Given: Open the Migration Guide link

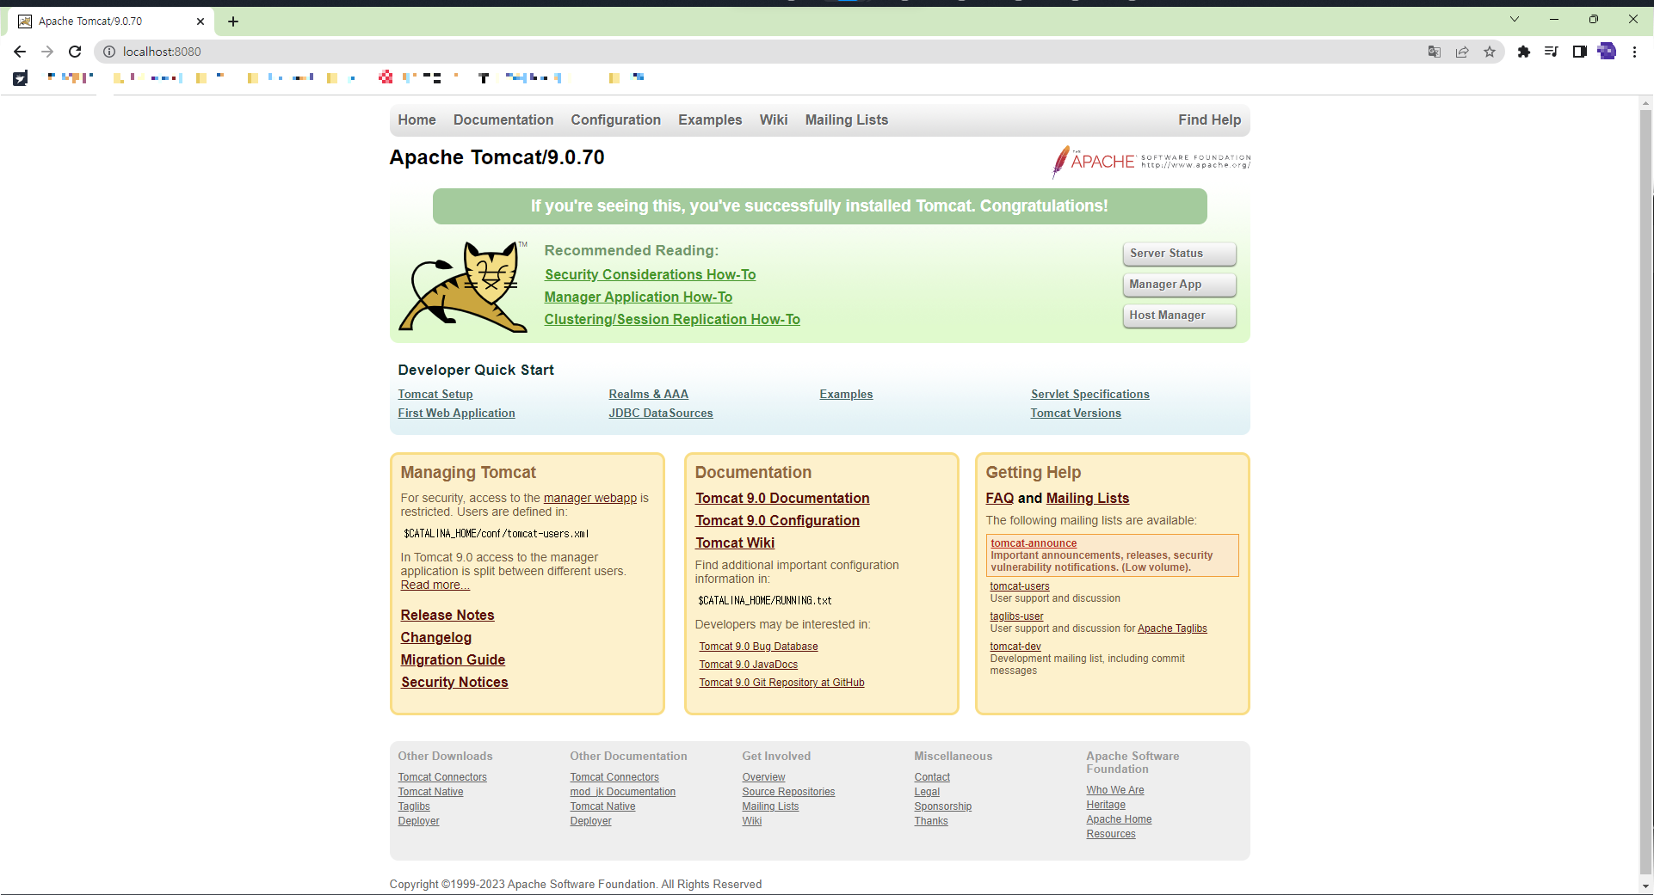Looking at the screenshot, I should [x=453, y=659].
